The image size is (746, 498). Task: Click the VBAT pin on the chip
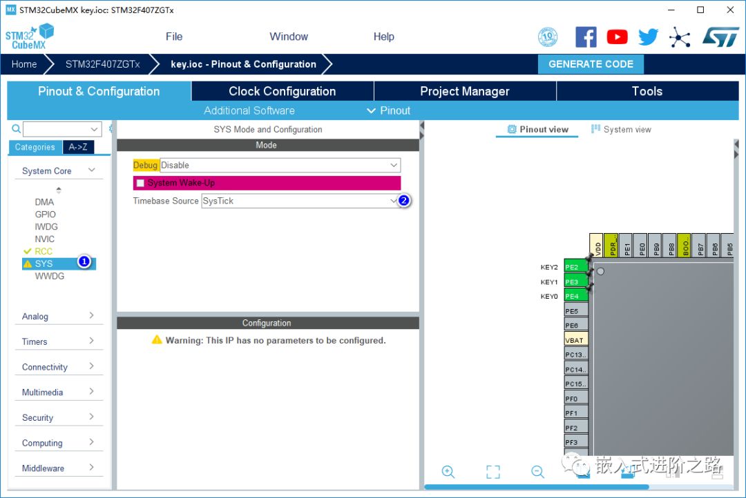click(x=575, y=340)
